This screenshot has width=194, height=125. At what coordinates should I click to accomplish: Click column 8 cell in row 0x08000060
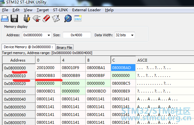tap(98, 115)
